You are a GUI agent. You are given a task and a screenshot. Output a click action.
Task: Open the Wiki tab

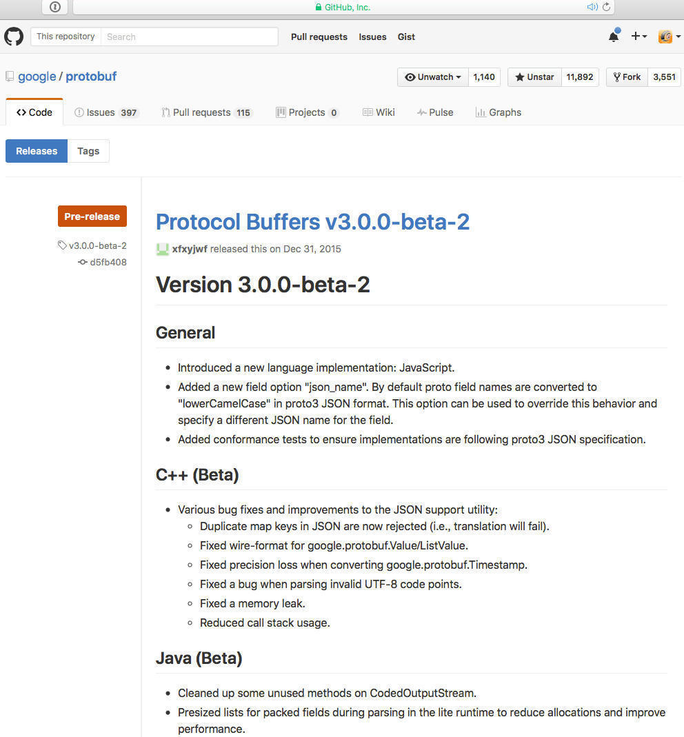(379, 112)
